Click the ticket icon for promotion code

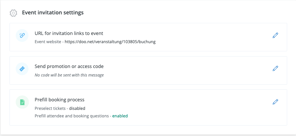point(22,69)
